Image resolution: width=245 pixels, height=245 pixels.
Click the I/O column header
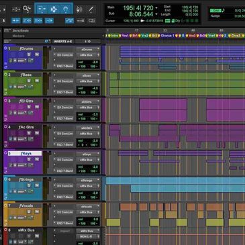tap(88, 42)
